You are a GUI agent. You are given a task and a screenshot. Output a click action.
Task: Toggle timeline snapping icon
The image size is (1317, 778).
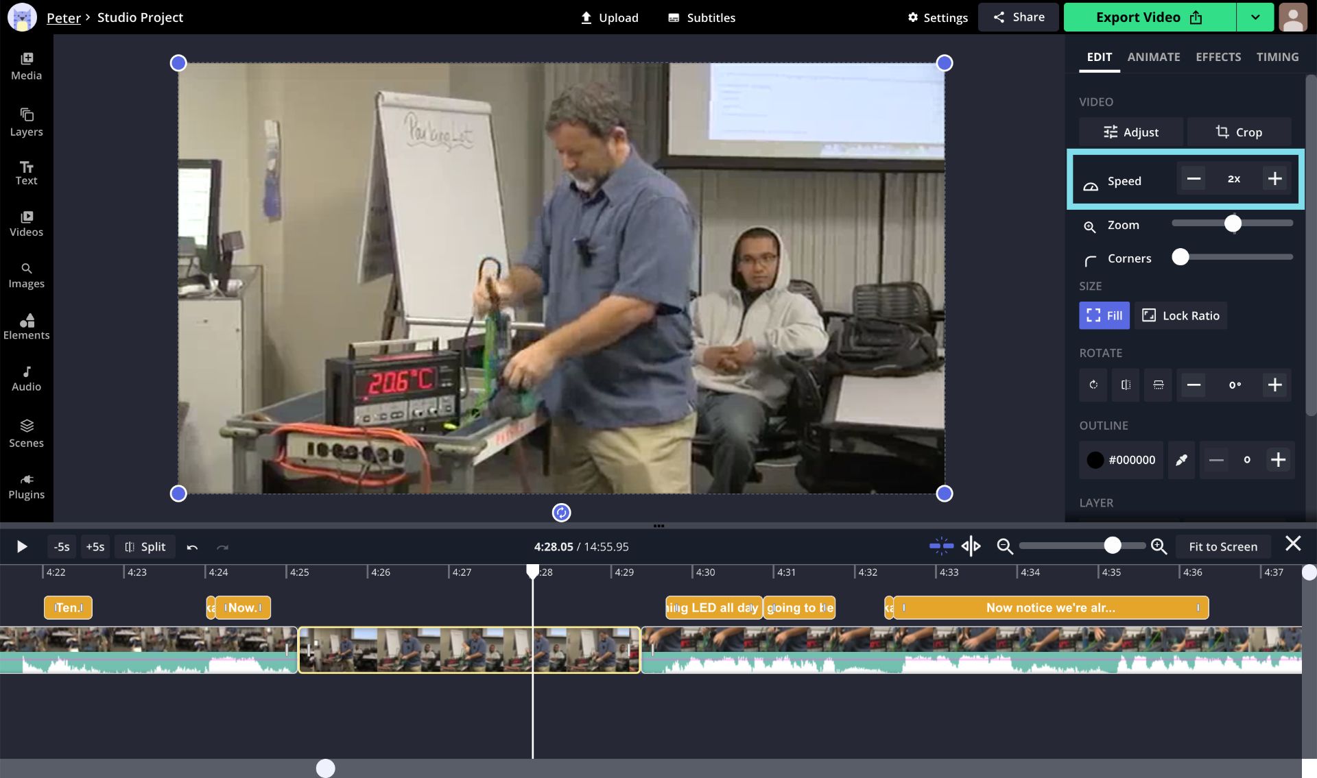(941, 546)
